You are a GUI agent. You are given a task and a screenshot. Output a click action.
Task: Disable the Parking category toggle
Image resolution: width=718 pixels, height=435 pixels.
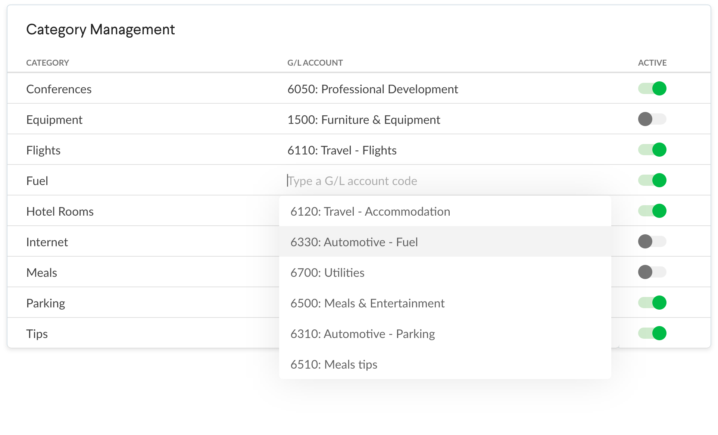[652, 303]
